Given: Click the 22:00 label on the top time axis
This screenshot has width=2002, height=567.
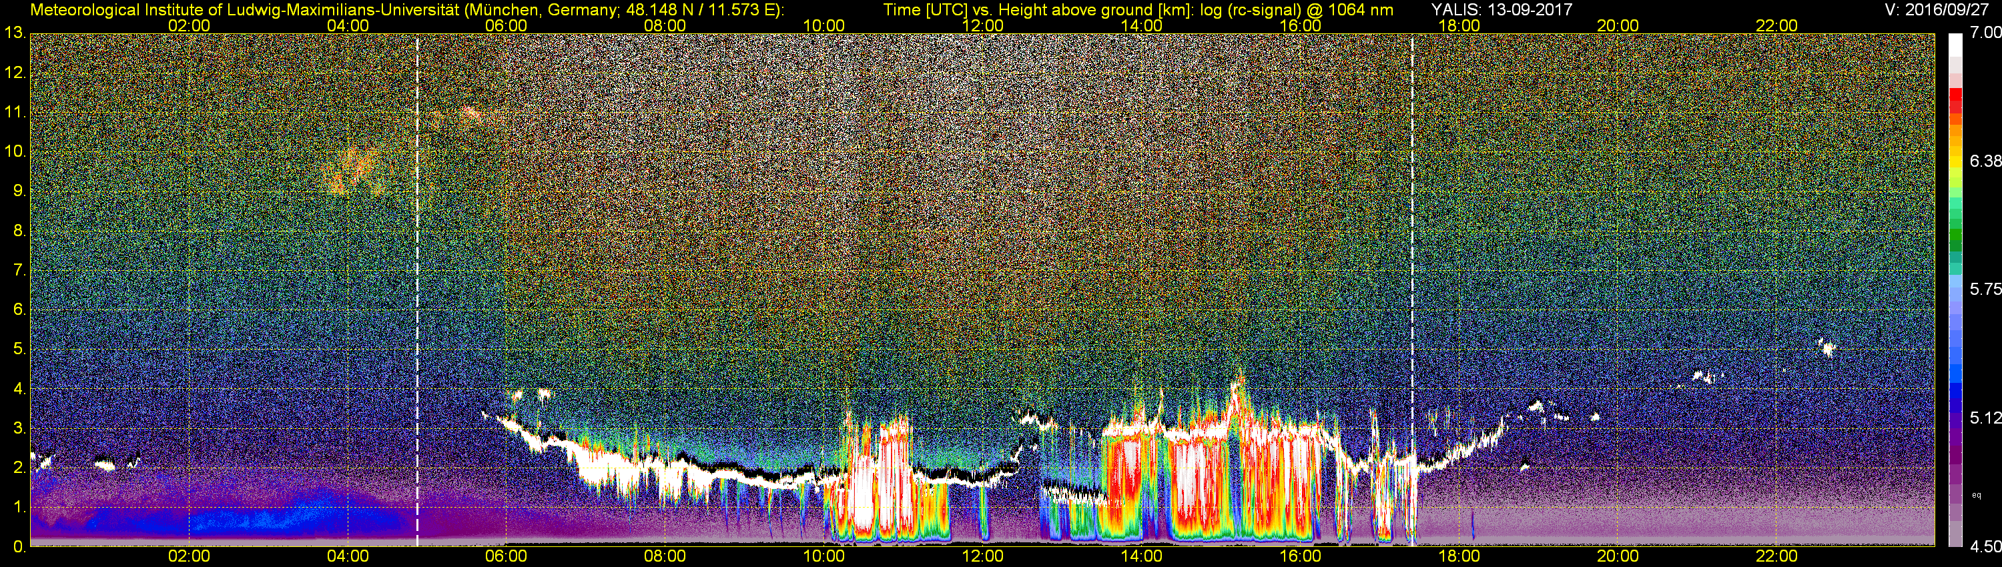Looking at the screenshot, I should click(x=1776, y=25).
